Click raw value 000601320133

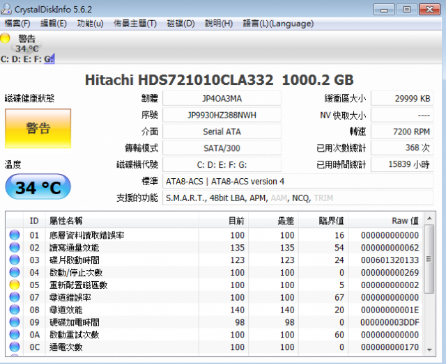point(390,260)
